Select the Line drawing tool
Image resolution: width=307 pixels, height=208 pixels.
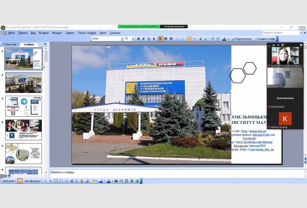(x=45, y=181)
